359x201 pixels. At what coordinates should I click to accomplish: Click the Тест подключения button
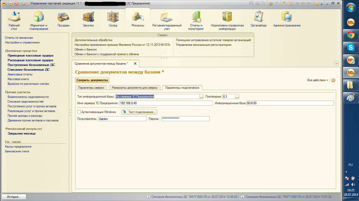point(139,112)
